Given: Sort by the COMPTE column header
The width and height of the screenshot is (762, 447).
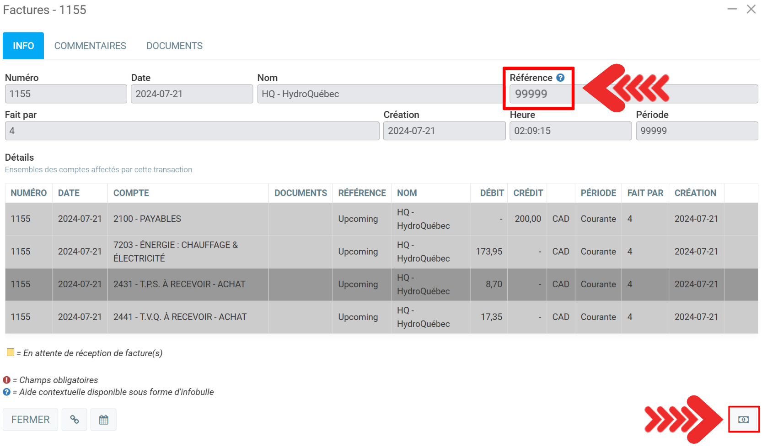Looking at the screenshot, I should tap(131, 193).
